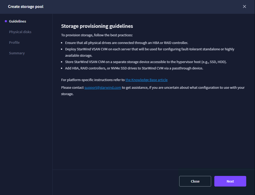Open the Profile step

pyautogui.click(x=14, y=42)
